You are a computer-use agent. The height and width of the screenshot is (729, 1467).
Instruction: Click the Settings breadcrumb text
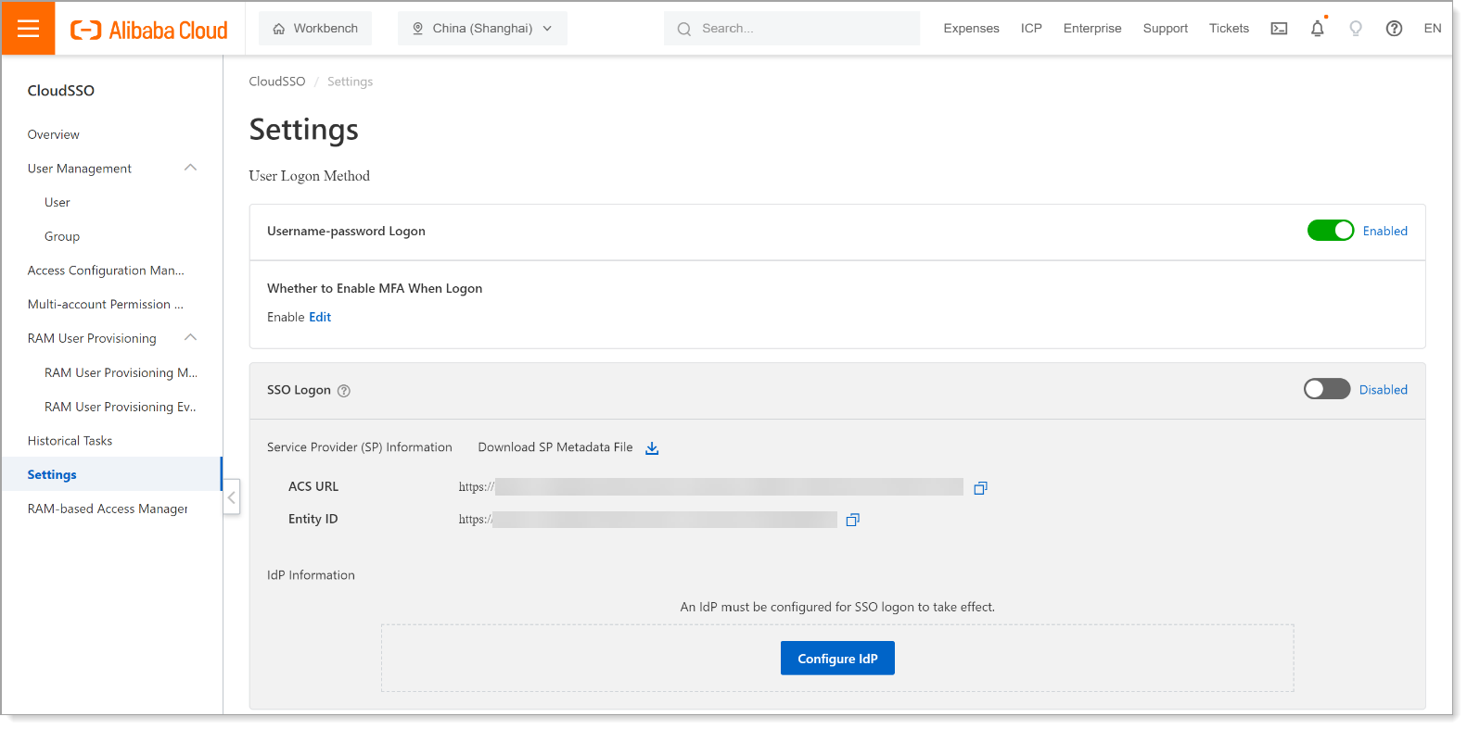(350, 82)
